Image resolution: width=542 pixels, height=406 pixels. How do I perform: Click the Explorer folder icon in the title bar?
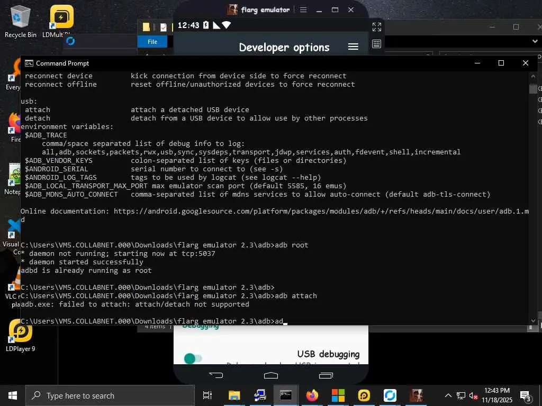pos(146,27)
